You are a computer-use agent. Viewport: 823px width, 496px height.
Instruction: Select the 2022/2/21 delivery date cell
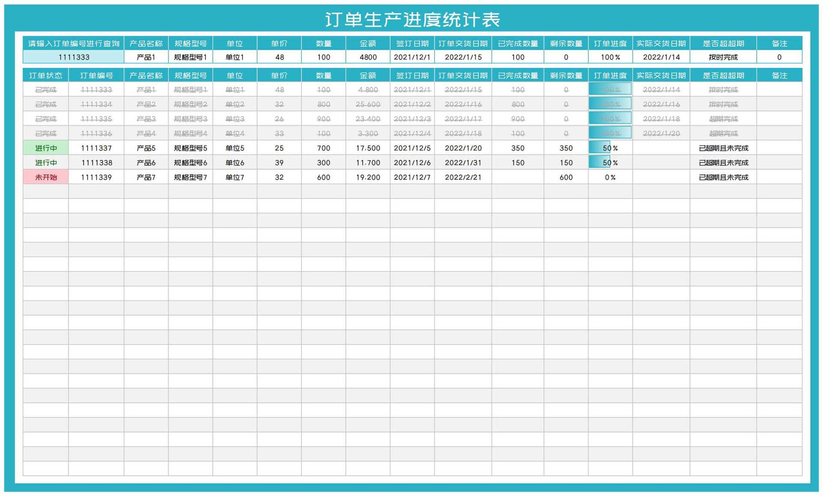click(463, 177)
